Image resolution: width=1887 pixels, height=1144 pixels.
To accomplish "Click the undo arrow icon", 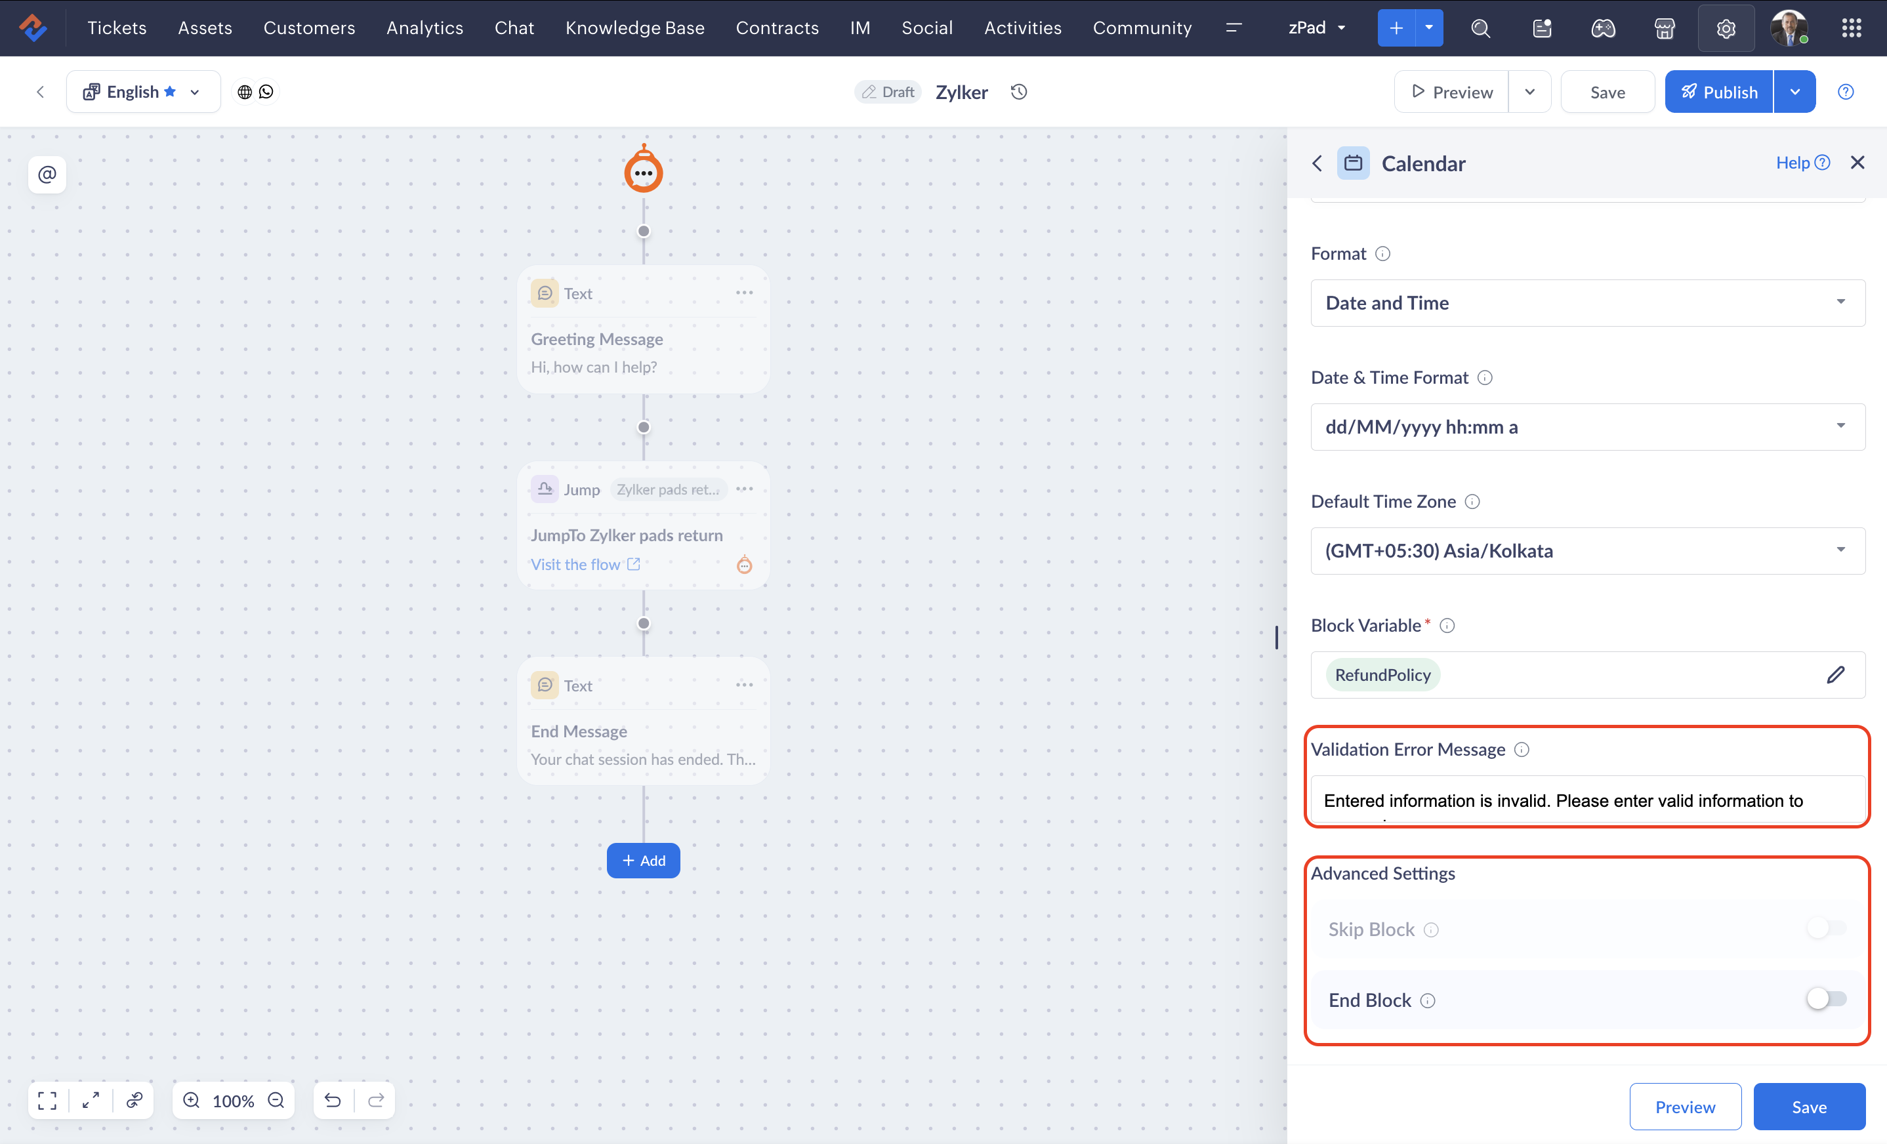I will [333, 1100].
